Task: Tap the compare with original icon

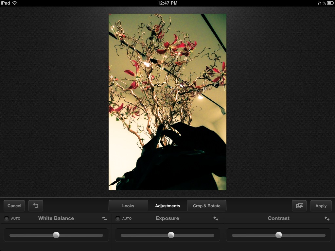Action: [x=299, y=206]
